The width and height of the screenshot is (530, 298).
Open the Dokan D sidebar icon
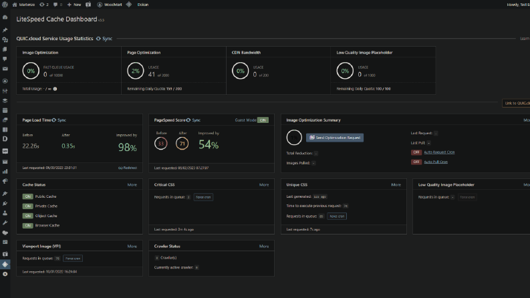(x=5, y=139)
